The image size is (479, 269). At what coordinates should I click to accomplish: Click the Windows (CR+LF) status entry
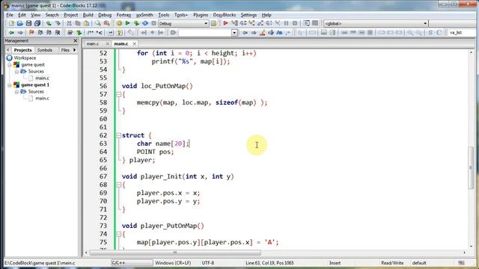pos(173,262)
